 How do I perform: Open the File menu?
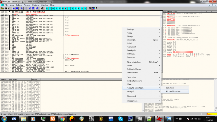6,5
